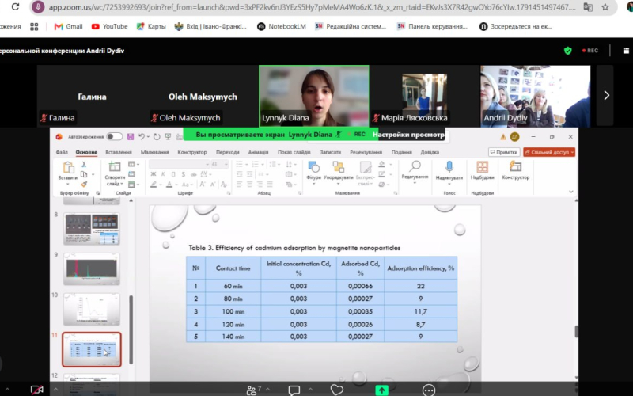Click the font color A button

[169, 185]
